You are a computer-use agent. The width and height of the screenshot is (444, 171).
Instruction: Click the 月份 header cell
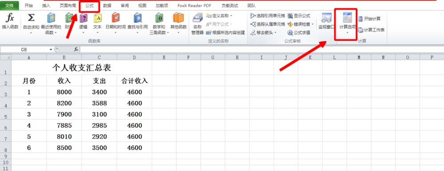29,81
